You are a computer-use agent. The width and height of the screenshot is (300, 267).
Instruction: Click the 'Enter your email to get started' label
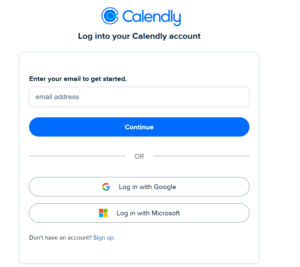coord(78,79)
